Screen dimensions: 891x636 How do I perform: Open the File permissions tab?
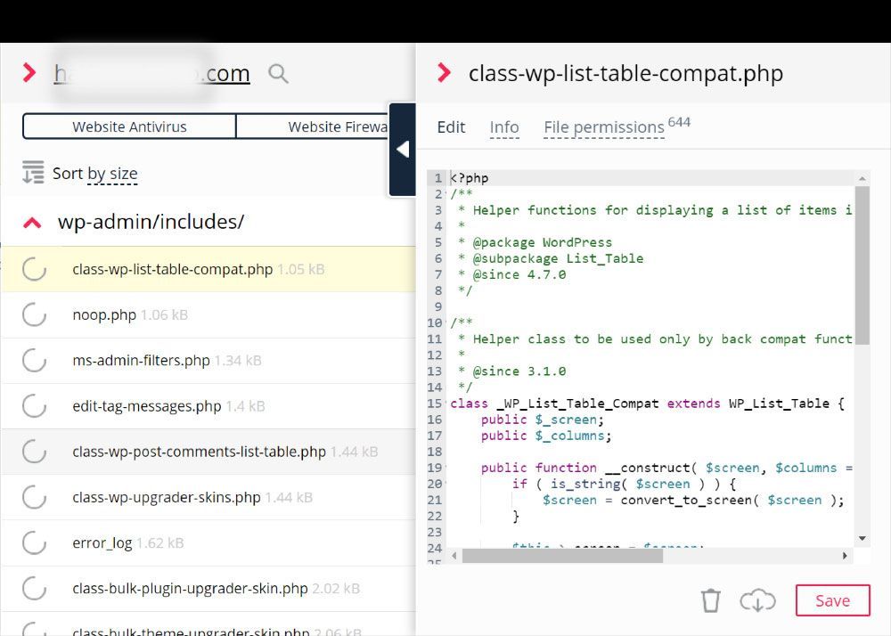click(x=604, y=127)
